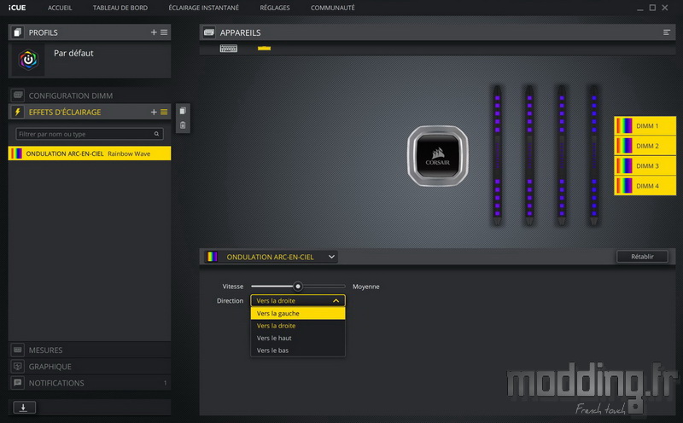Viewport: 683px width, 423px height.
Task: Select the yellow memory device icon
Action: tap(265, 48)
